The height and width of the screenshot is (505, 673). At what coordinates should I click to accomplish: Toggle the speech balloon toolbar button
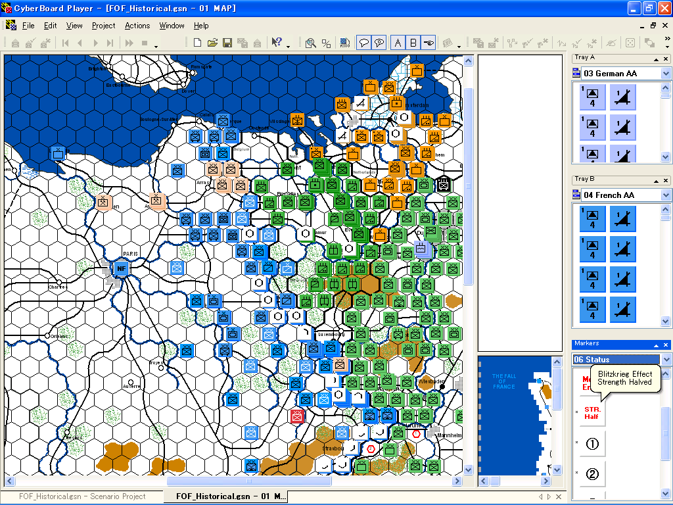(363, 43)
